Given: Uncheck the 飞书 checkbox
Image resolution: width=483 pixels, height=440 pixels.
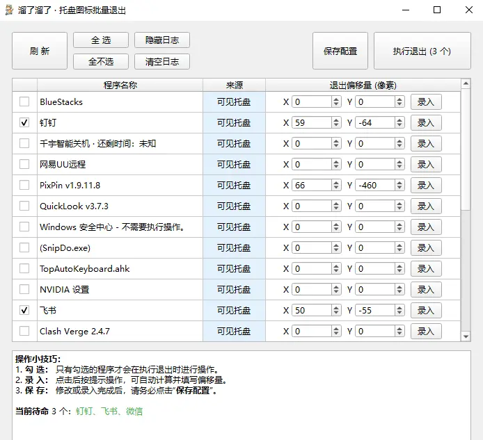Looking at the screenshot, I should 24,310.
